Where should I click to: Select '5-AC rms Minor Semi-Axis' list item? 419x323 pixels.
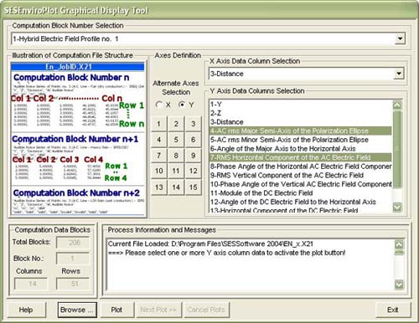(301, 140)
